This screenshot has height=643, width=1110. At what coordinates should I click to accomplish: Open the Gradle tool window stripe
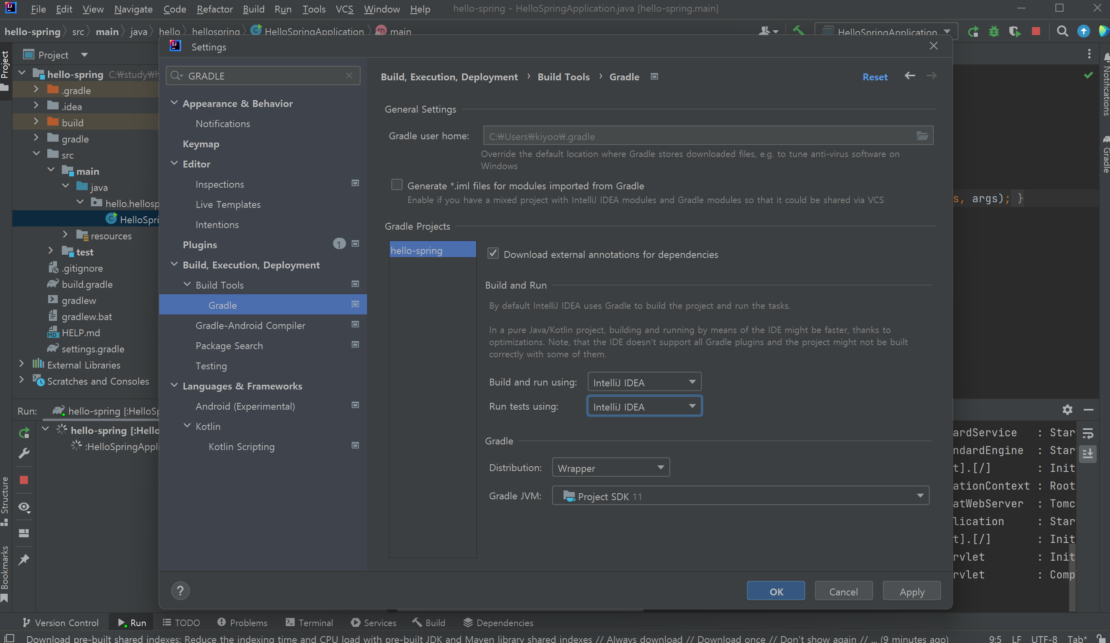(1105, 154)
